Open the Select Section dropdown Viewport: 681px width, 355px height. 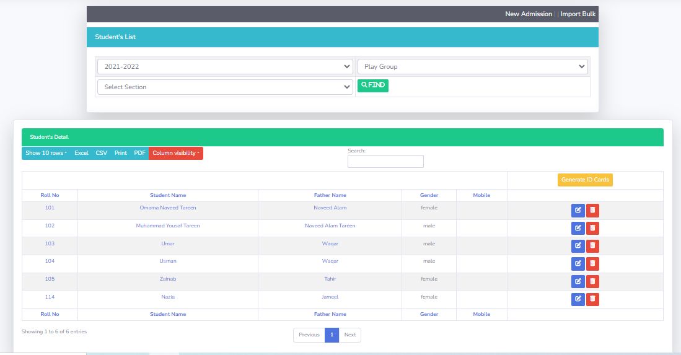click(x=225, y=87)
